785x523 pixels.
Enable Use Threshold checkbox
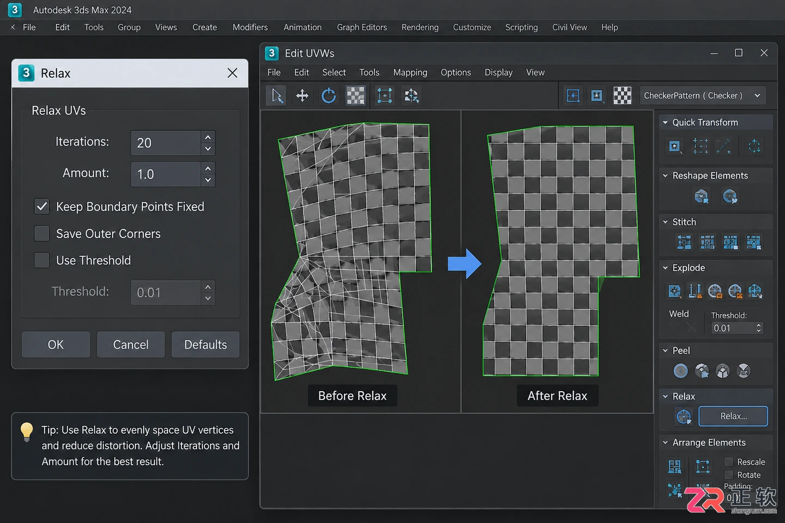point(42,260)
